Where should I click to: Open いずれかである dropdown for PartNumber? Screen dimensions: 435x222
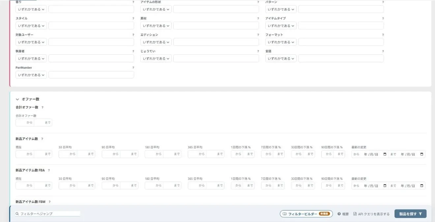pos(31,75)
